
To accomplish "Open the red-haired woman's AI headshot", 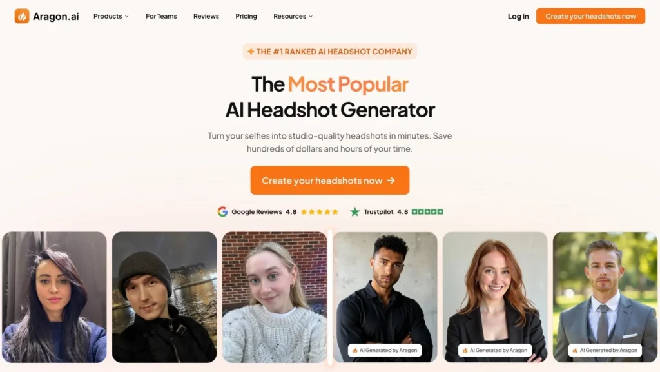I will click(495, 297).
